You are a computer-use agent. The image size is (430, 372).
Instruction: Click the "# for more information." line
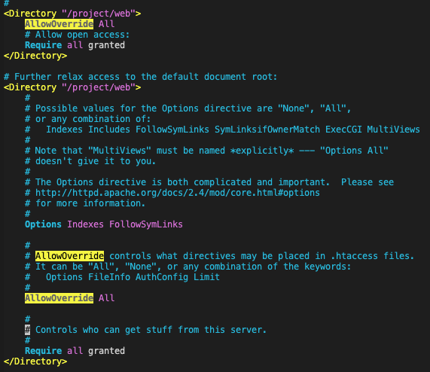pyautogui.click(x=85, y=203)
